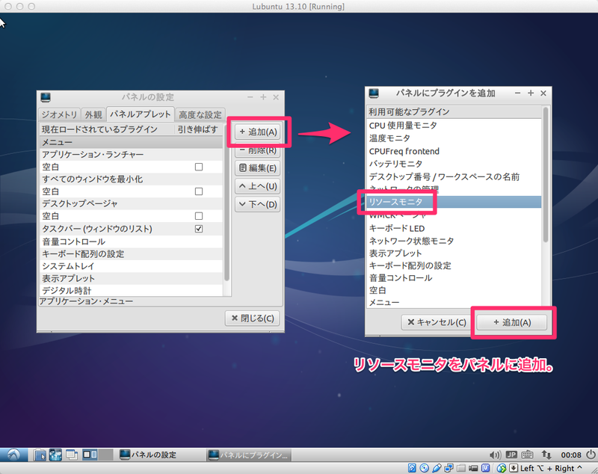Click 現在ロードされているプラグイン column header
The image size is (598, 474).
pyautogui.click(x=107, y=129)
